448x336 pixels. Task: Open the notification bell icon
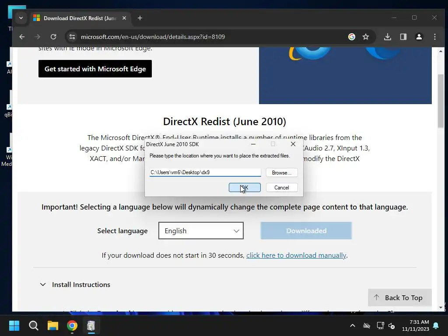pos(436,325)
